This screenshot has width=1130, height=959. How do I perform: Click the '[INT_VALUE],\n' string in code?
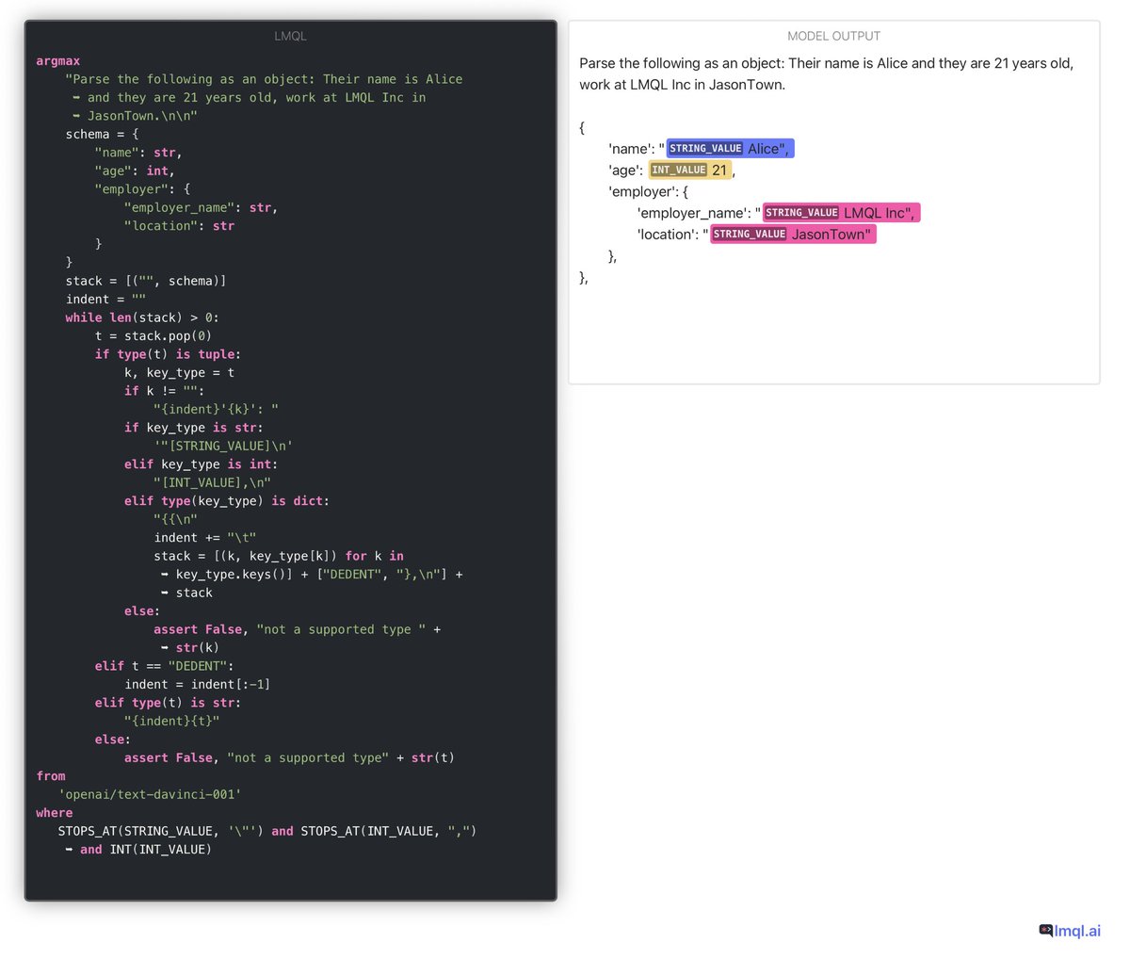coord(212,482)
